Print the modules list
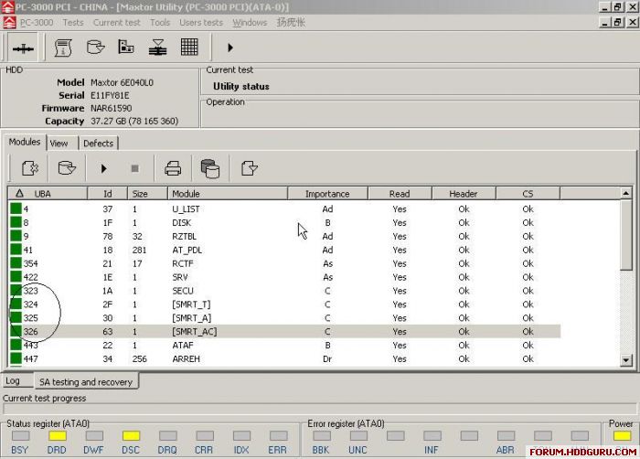Image resolution: width=640 pixels, height=459 pixels. (x=173, y=168)
